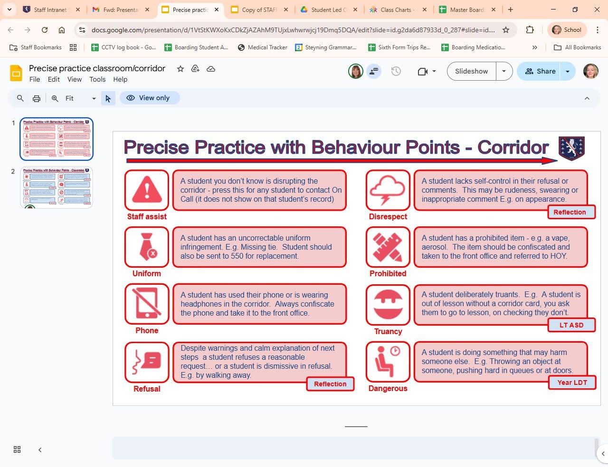This screenshot has width=608, height=467.
Task: Hide the menus with the chevron
Action: point(587,98)
